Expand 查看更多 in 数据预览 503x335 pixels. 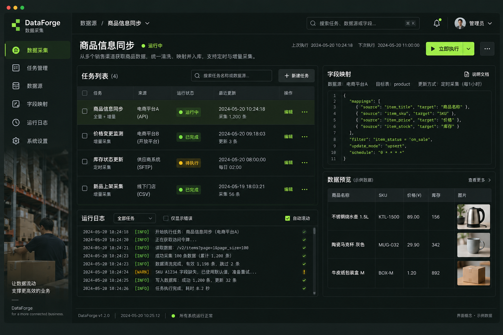pos(479,180)
